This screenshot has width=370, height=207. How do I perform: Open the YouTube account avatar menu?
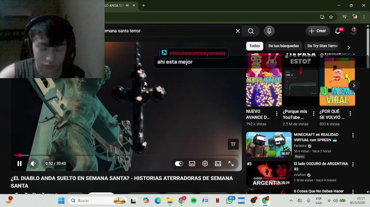coord(354,31)
